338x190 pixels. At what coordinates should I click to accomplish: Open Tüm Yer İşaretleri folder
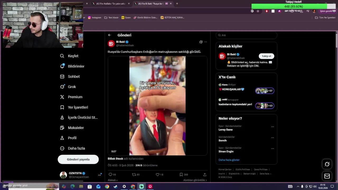coord(325,18)
